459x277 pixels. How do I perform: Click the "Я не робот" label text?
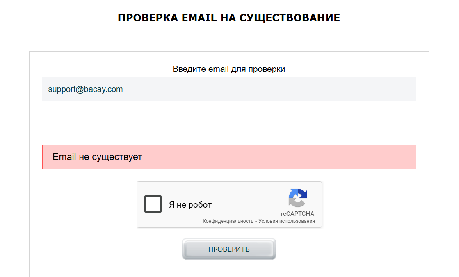[190, 205]
